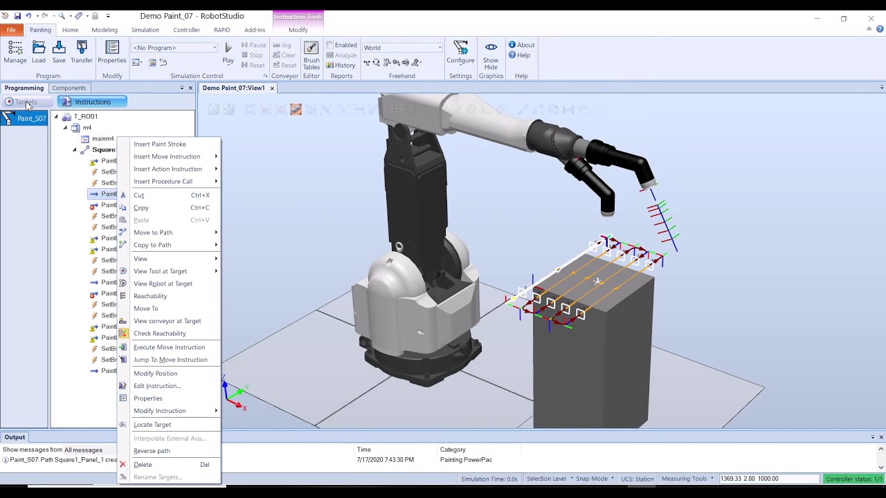Image resolution: width=886 pixels, height=498 pixels.
Task: Open the Manage program tool
Action: point(15,52)
